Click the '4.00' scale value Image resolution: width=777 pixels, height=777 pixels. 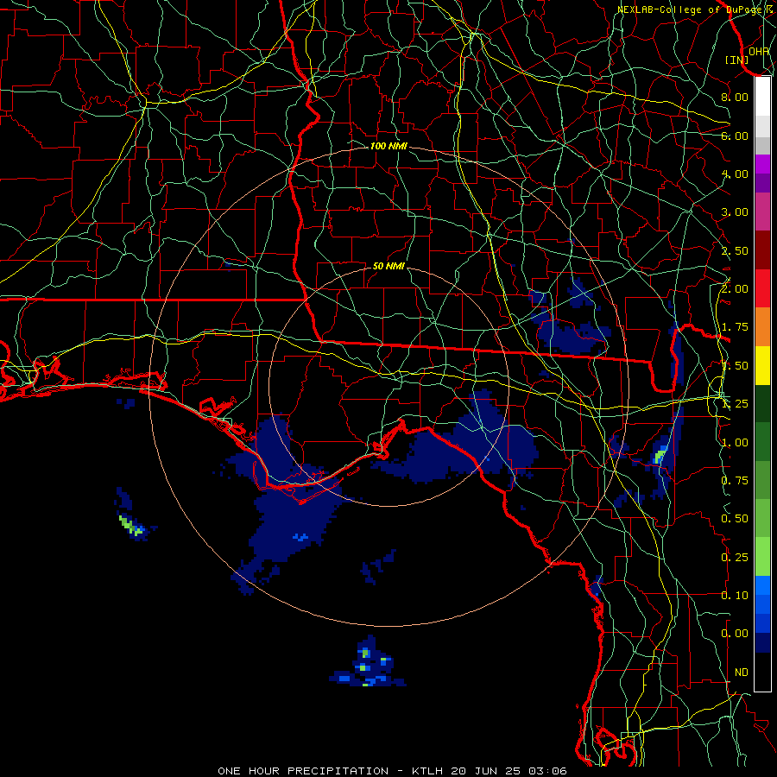coord(735,174)
